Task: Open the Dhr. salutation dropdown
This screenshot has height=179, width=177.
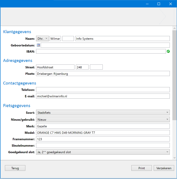Action: (x=42, y=39)
